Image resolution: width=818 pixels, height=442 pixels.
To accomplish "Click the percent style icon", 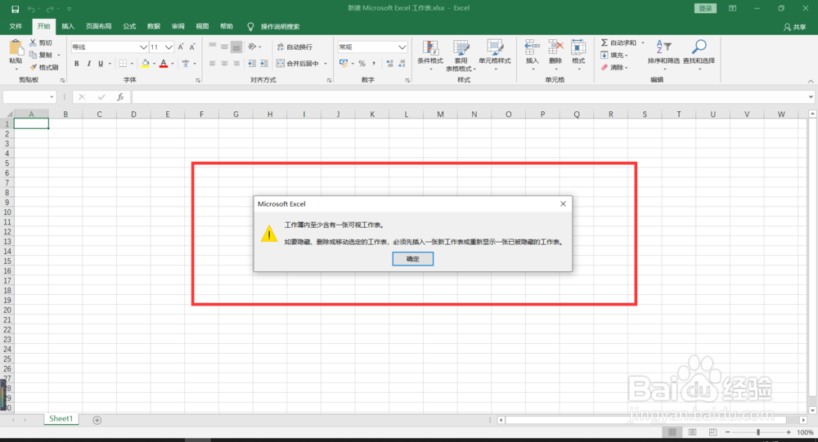I will coord(362,64).
